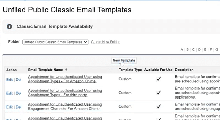Click the info icon beside Classic Email Template Availability

pos(10,26)
